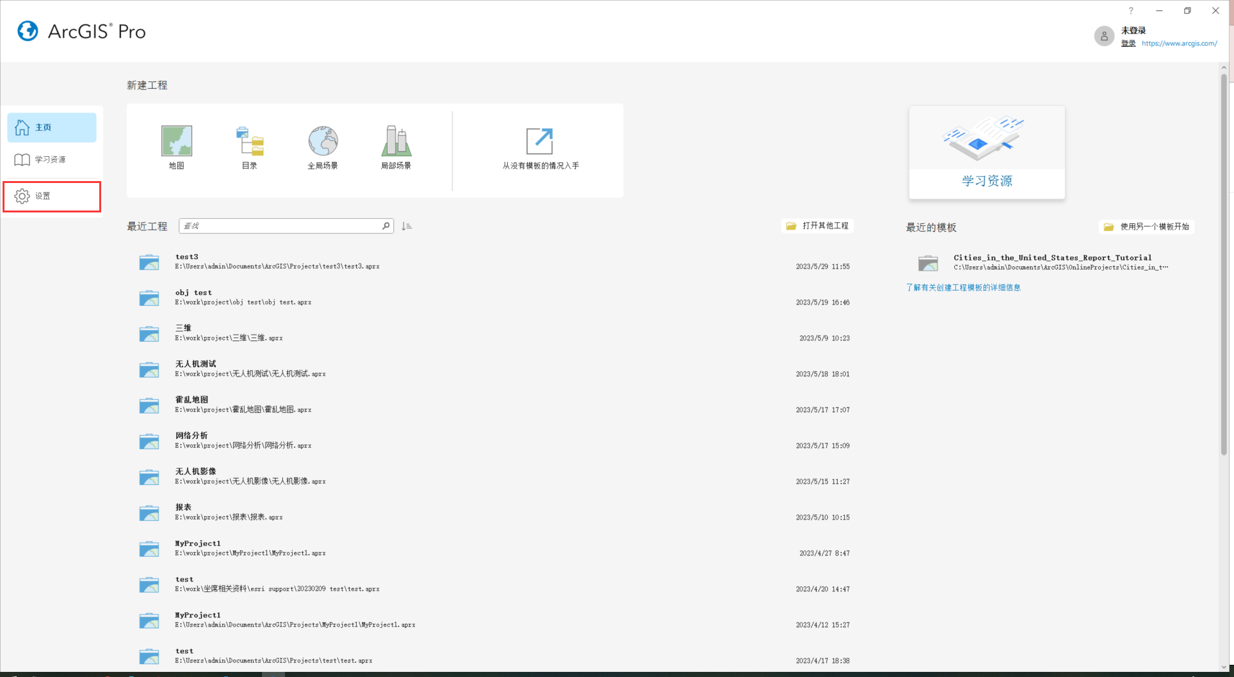Open recent project 三维
1234x677 pixels.
point(494,333)
